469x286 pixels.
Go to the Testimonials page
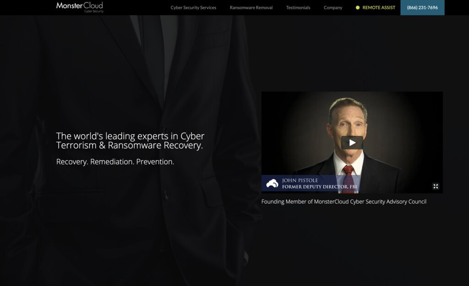(x=298, y=7)
